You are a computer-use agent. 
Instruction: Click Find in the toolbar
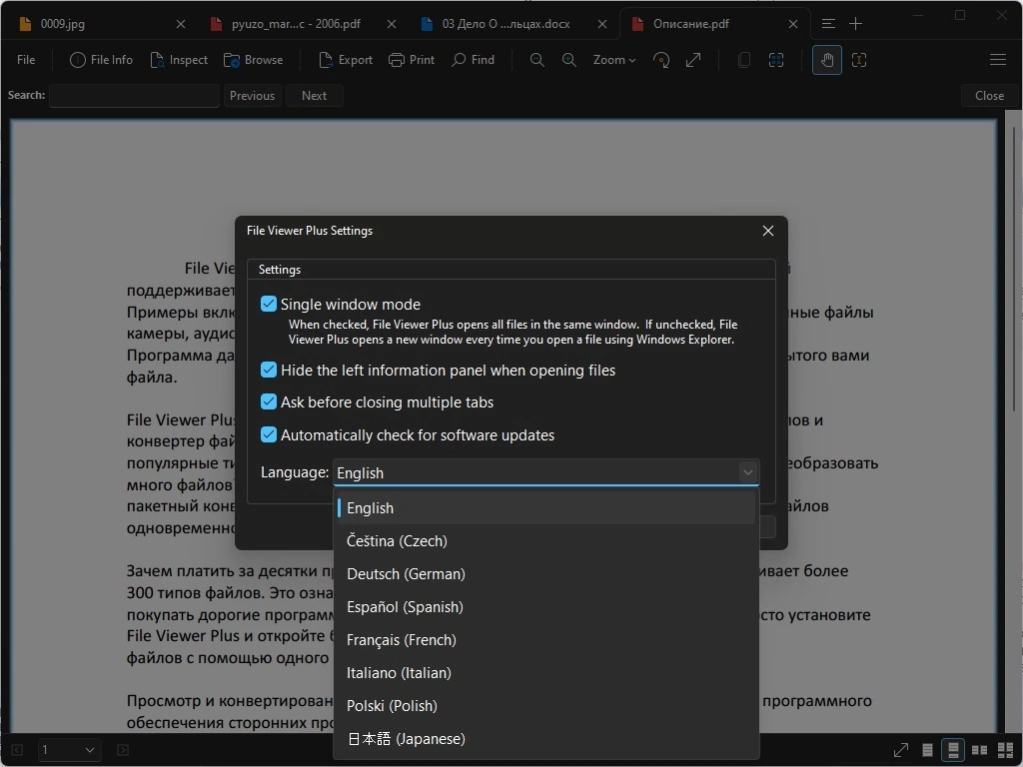pyautogui.click(x=474, y=60)
